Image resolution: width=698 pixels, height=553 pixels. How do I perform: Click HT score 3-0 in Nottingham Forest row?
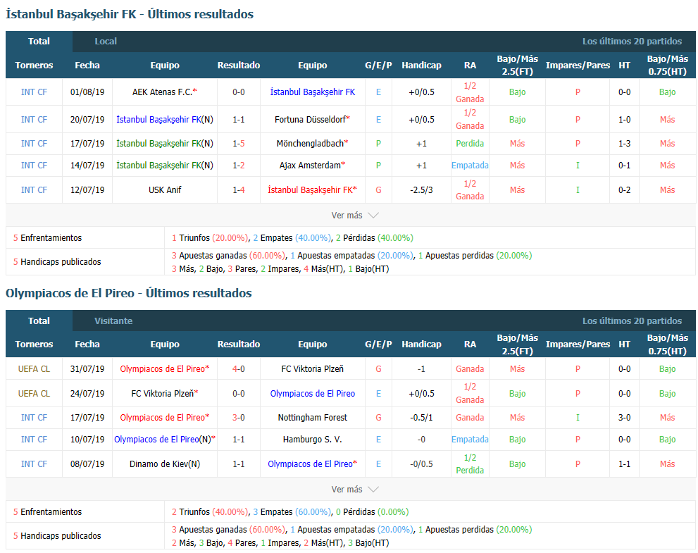pos(624,418)
